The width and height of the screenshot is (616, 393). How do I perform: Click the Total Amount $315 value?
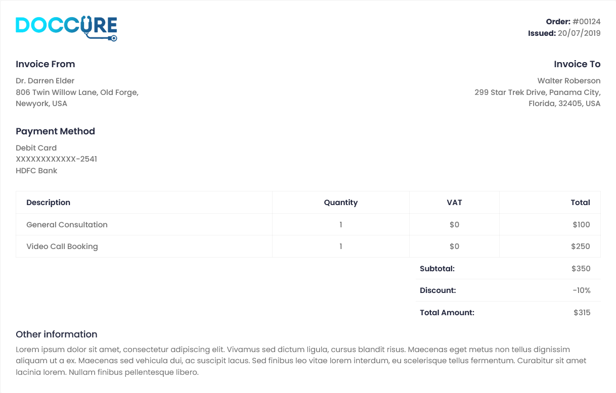point(582,313)
